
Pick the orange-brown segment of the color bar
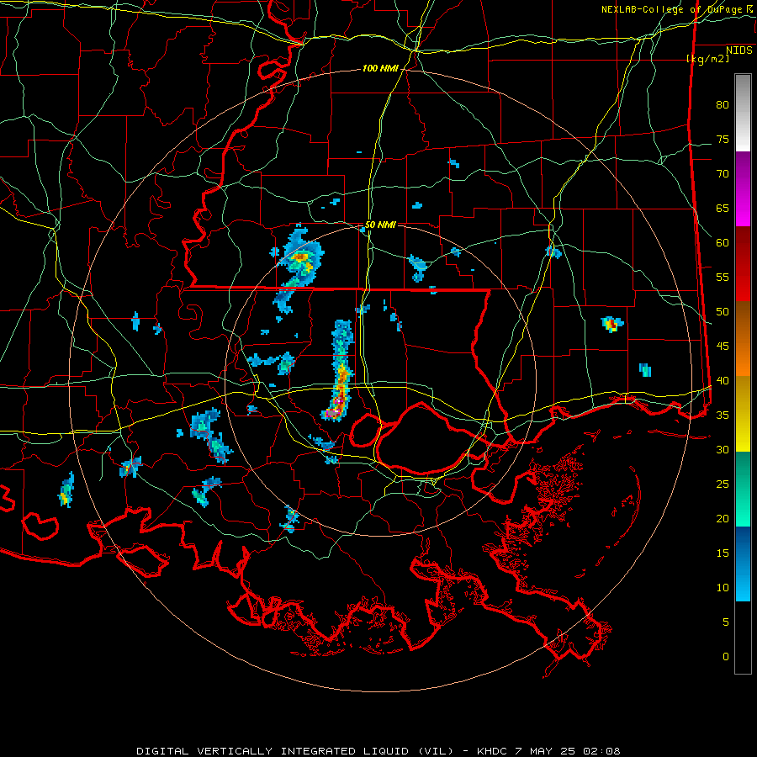click(743, 339)
